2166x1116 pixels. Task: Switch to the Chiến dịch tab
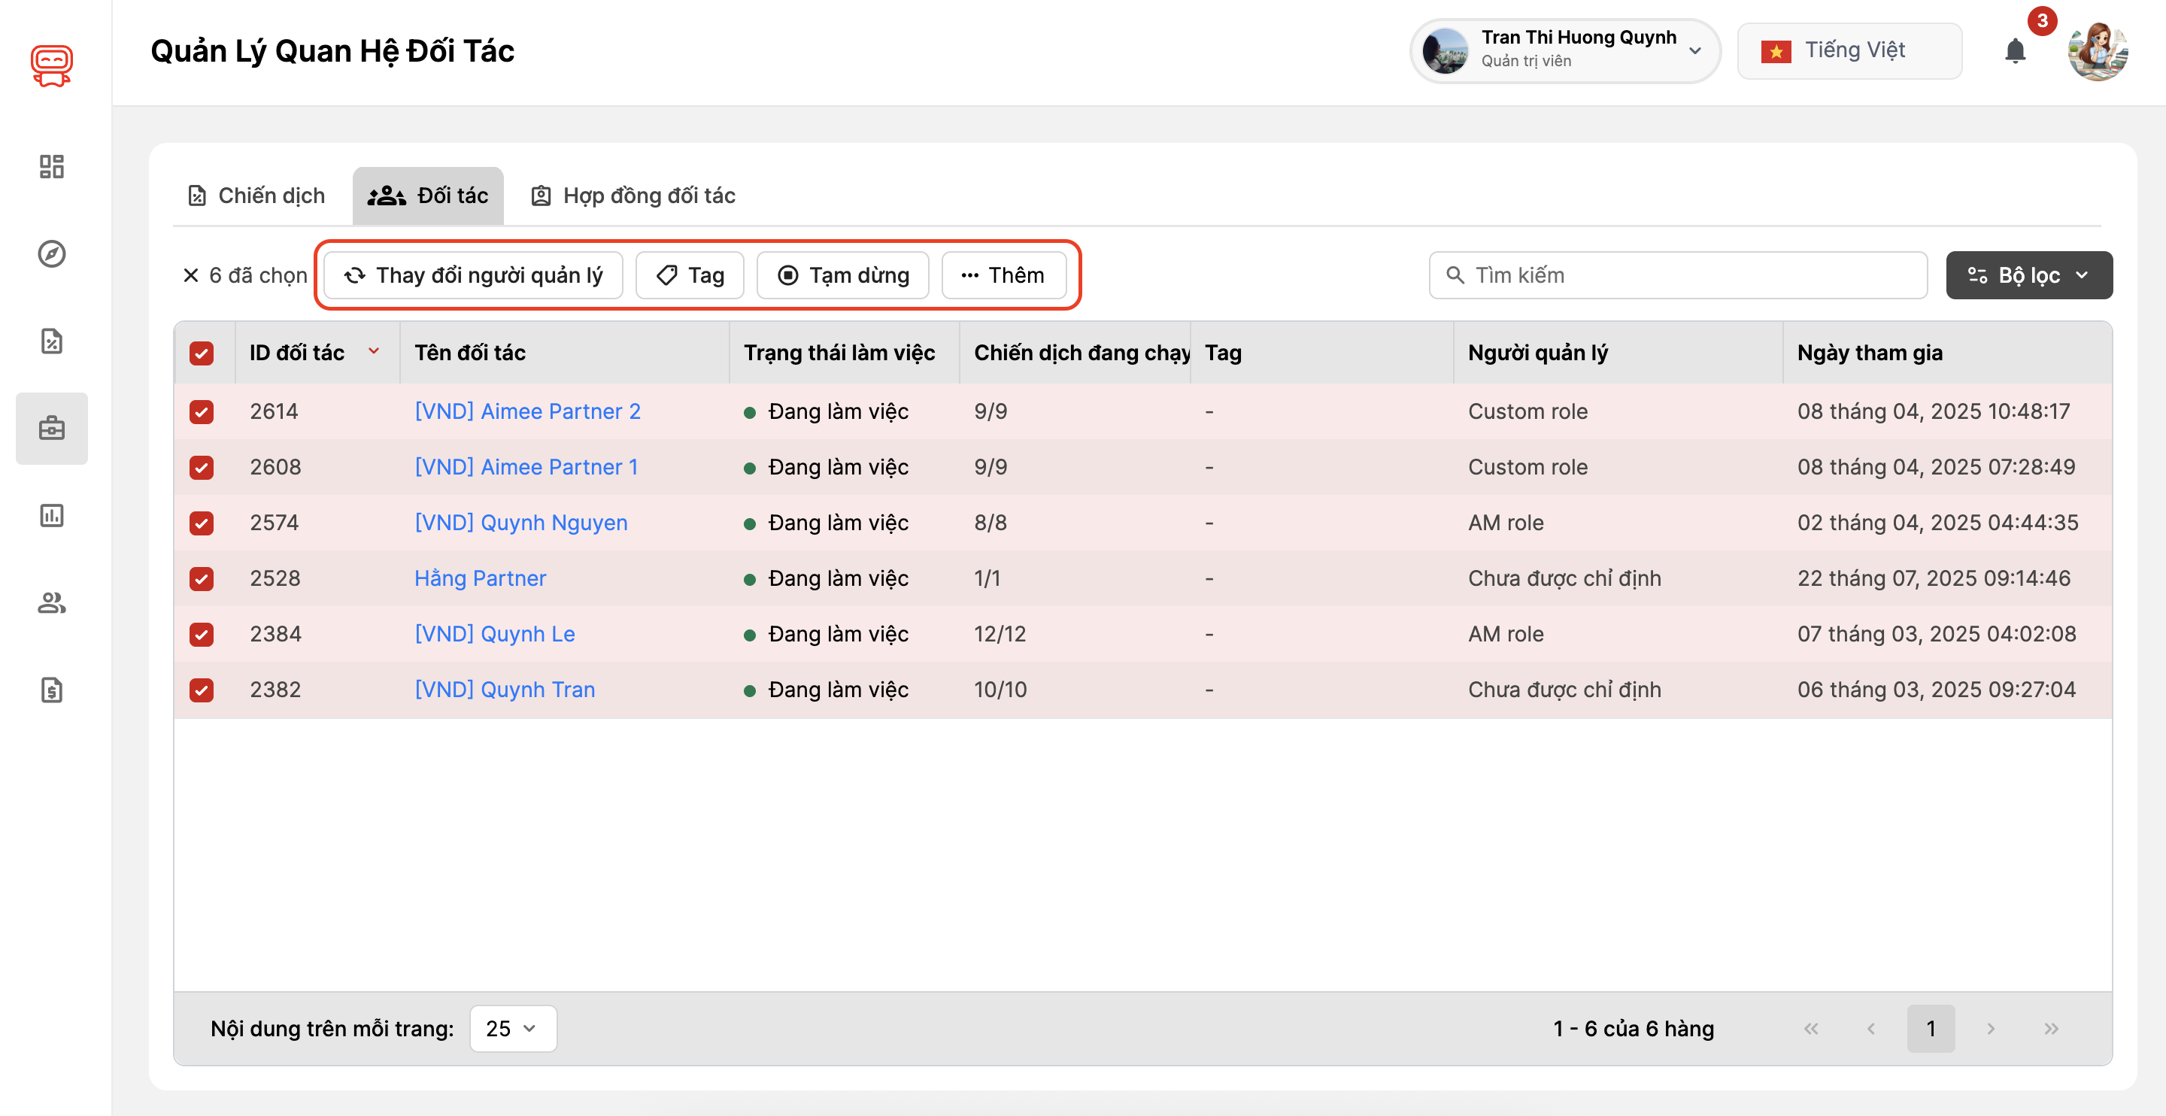(x=256, y=196)
